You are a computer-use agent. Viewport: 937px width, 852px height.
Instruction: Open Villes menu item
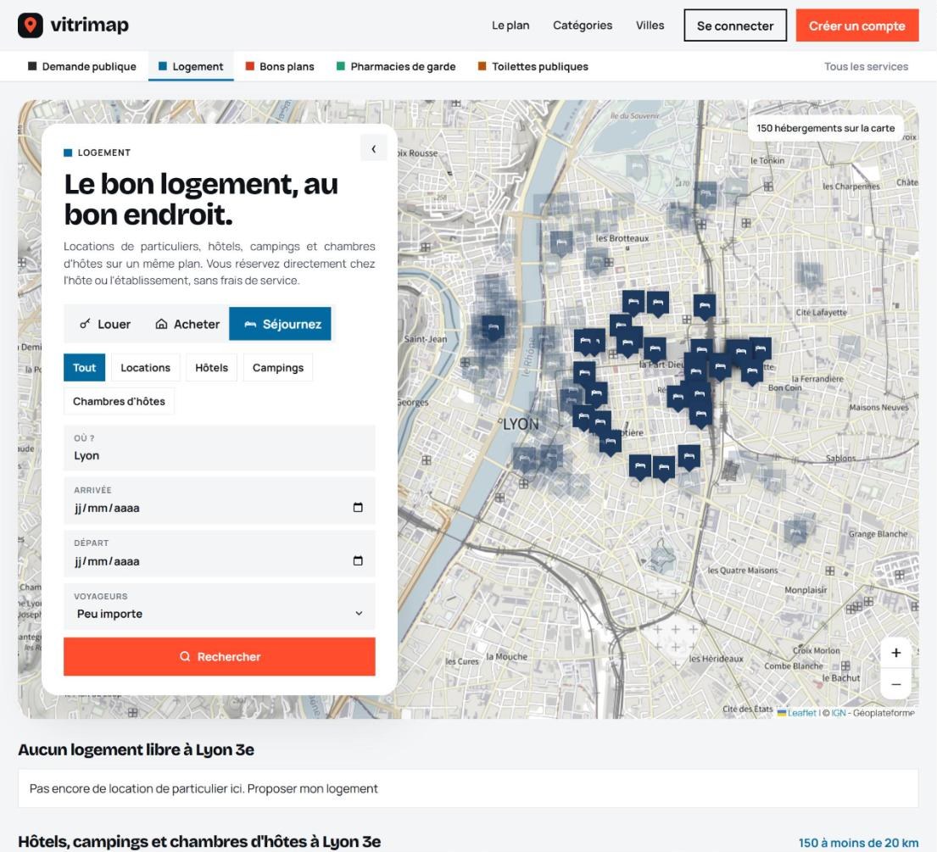[x=650, y=25]
